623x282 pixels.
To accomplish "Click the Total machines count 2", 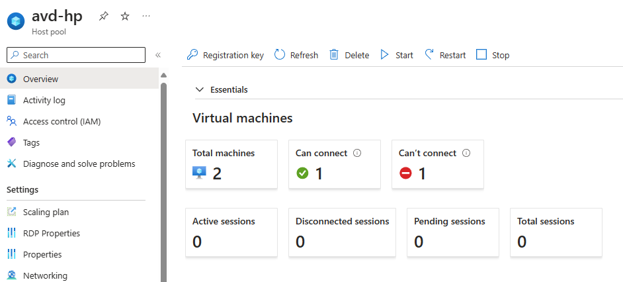I will [217, 174].
